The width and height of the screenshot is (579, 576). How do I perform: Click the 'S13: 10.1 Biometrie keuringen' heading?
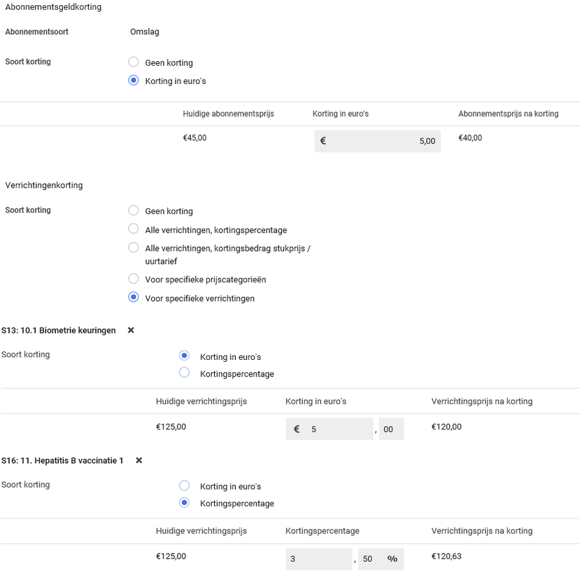coord(58,330)
